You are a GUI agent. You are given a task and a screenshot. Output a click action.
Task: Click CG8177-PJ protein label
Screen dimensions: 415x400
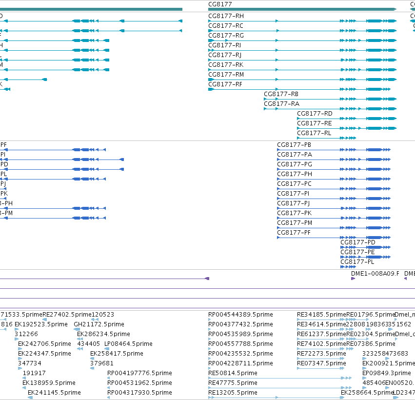294,203
